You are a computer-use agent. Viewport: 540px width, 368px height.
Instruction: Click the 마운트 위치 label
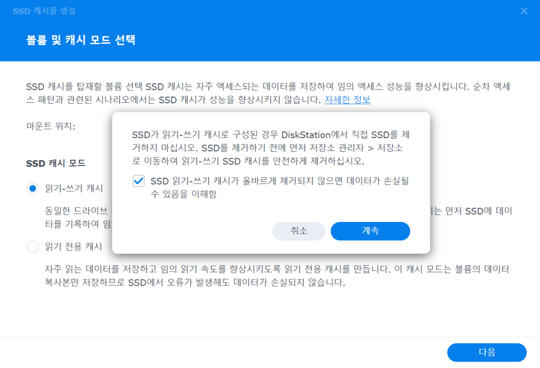(51, 127)
